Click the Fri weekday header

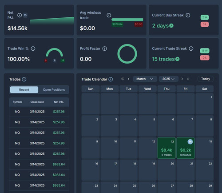pos(186,89)
